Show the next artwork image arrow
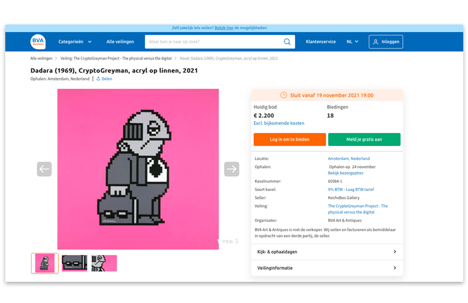 point(232,169)
